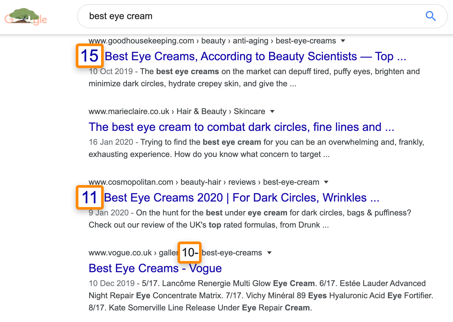Click the best-eye-cream breadcrumb under Cosmopolitan
Image resolution: width=453 pixels, height=322 pixels.
(291, 182)
